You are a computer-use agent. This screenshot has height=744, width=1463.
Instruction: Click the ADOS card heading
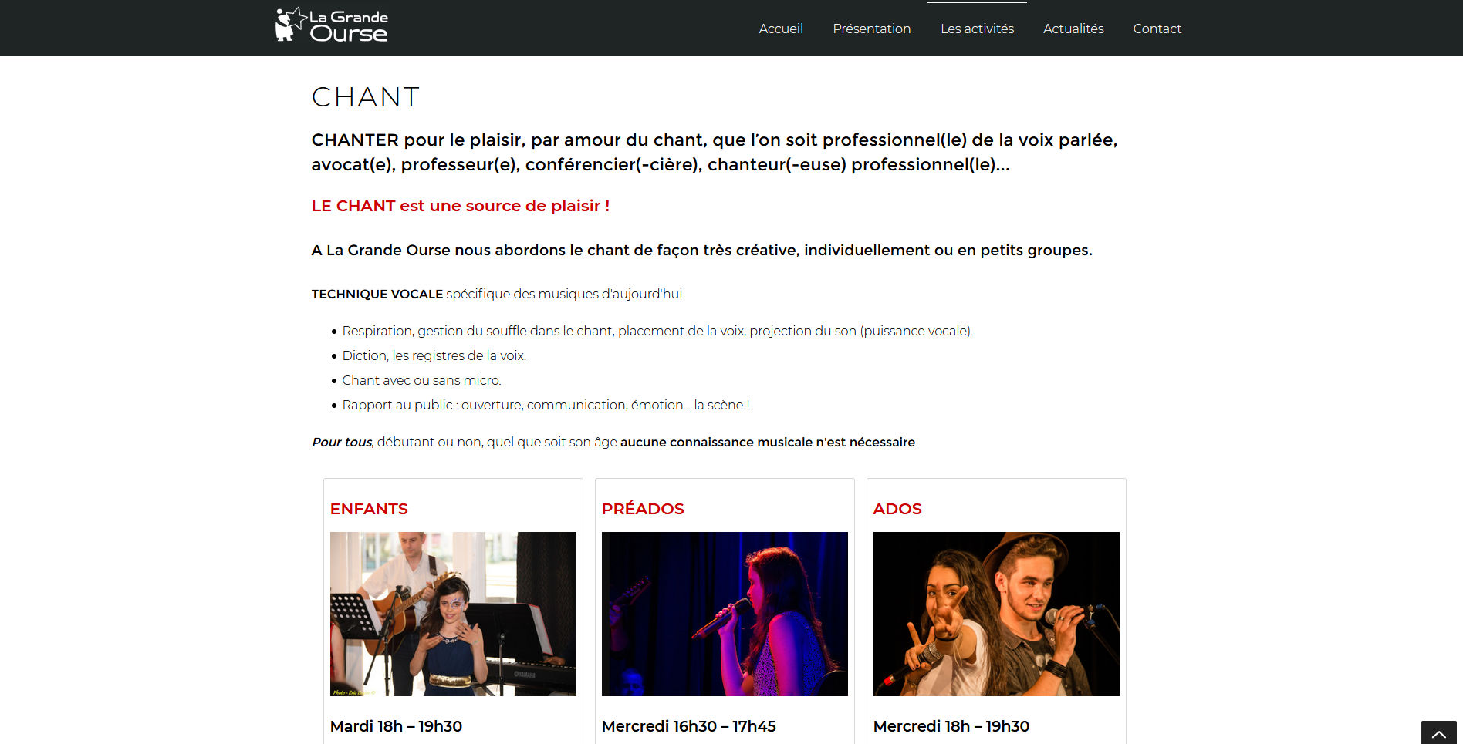pos(897,509)
